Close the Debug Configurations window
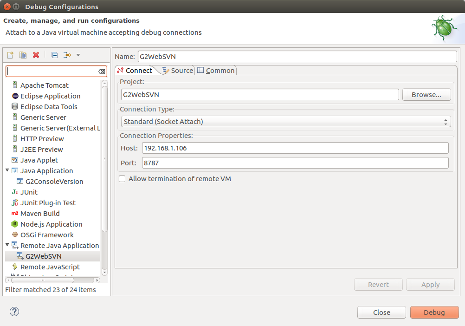Screen dimensions: 465x326 tap(7, 7)
